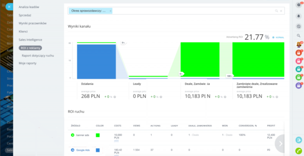Viewport: 304px width, 156px height.
Task: Expand table with right arrow button
Action: coord(280,143)
